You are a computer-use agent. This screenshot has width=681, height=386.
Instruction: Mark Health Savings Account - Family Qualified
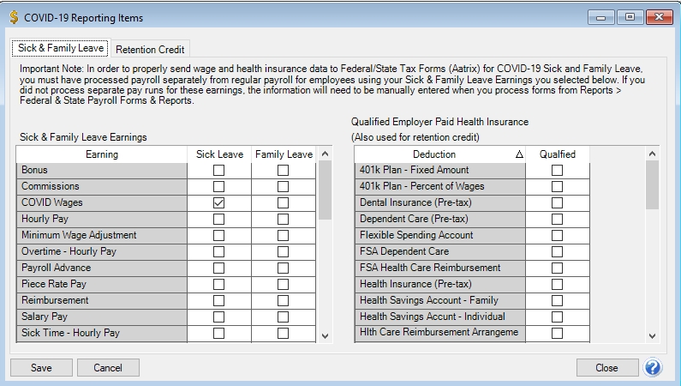pyautogui.click(x=558, y=301)
